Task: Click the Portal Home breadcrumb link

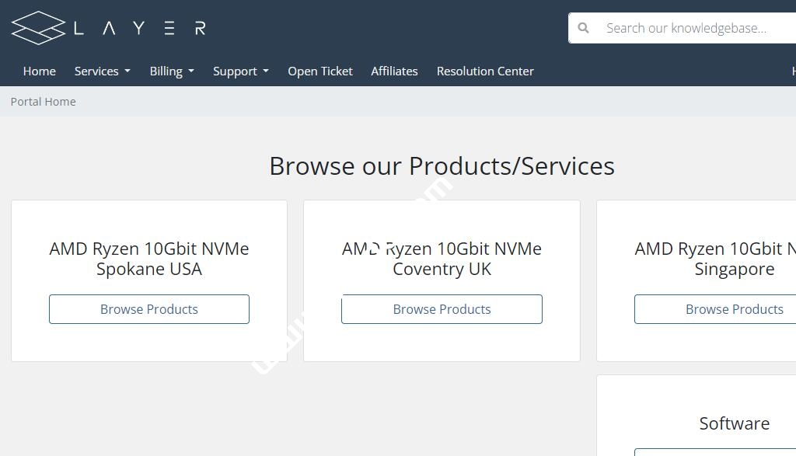Action: pos(43,102)
